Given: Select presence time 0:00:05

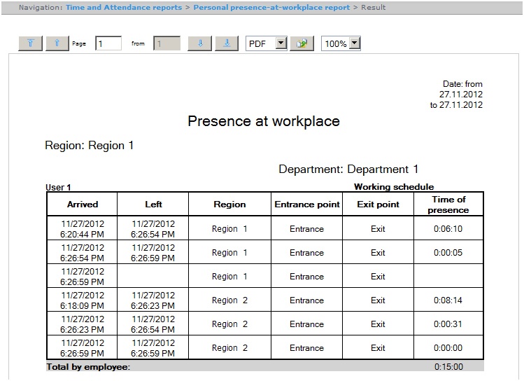Looking at the screenshot, I should tap(448, 253).
